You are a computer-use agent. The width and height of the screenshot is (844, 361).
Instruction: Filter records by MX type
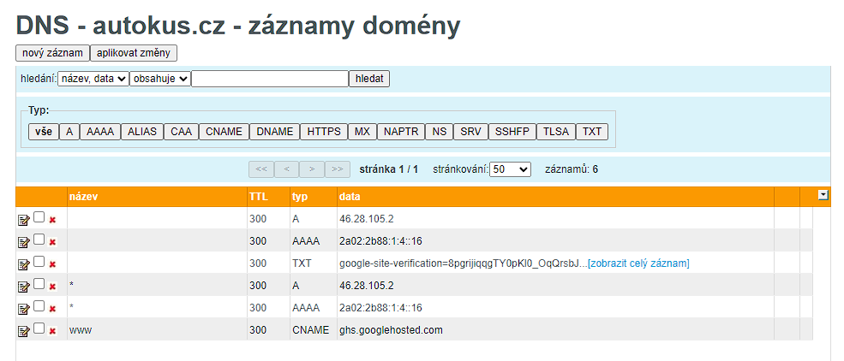point(362,132)
